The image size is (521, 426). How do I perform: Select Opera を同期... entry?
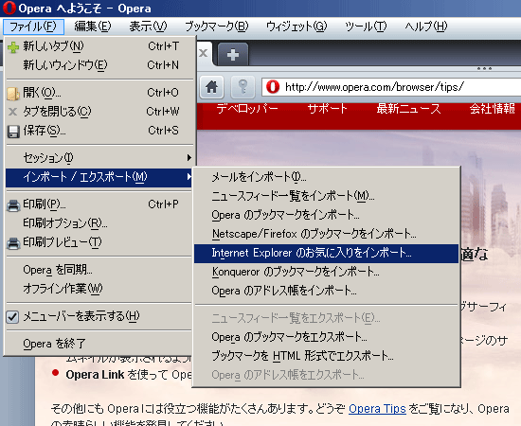point(99,270)
